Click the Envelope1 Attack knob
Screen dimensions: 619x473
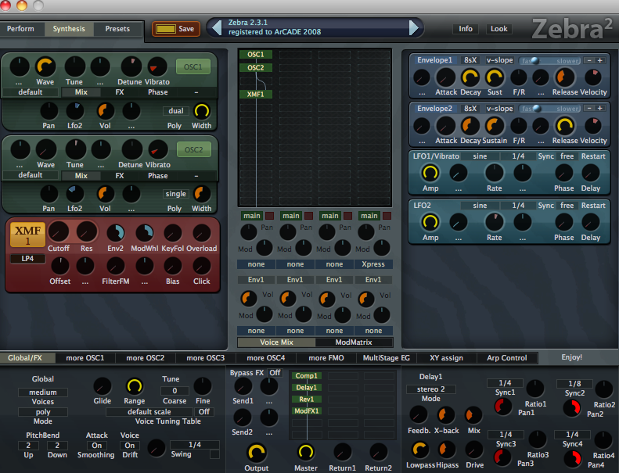[x=446, y=77]
